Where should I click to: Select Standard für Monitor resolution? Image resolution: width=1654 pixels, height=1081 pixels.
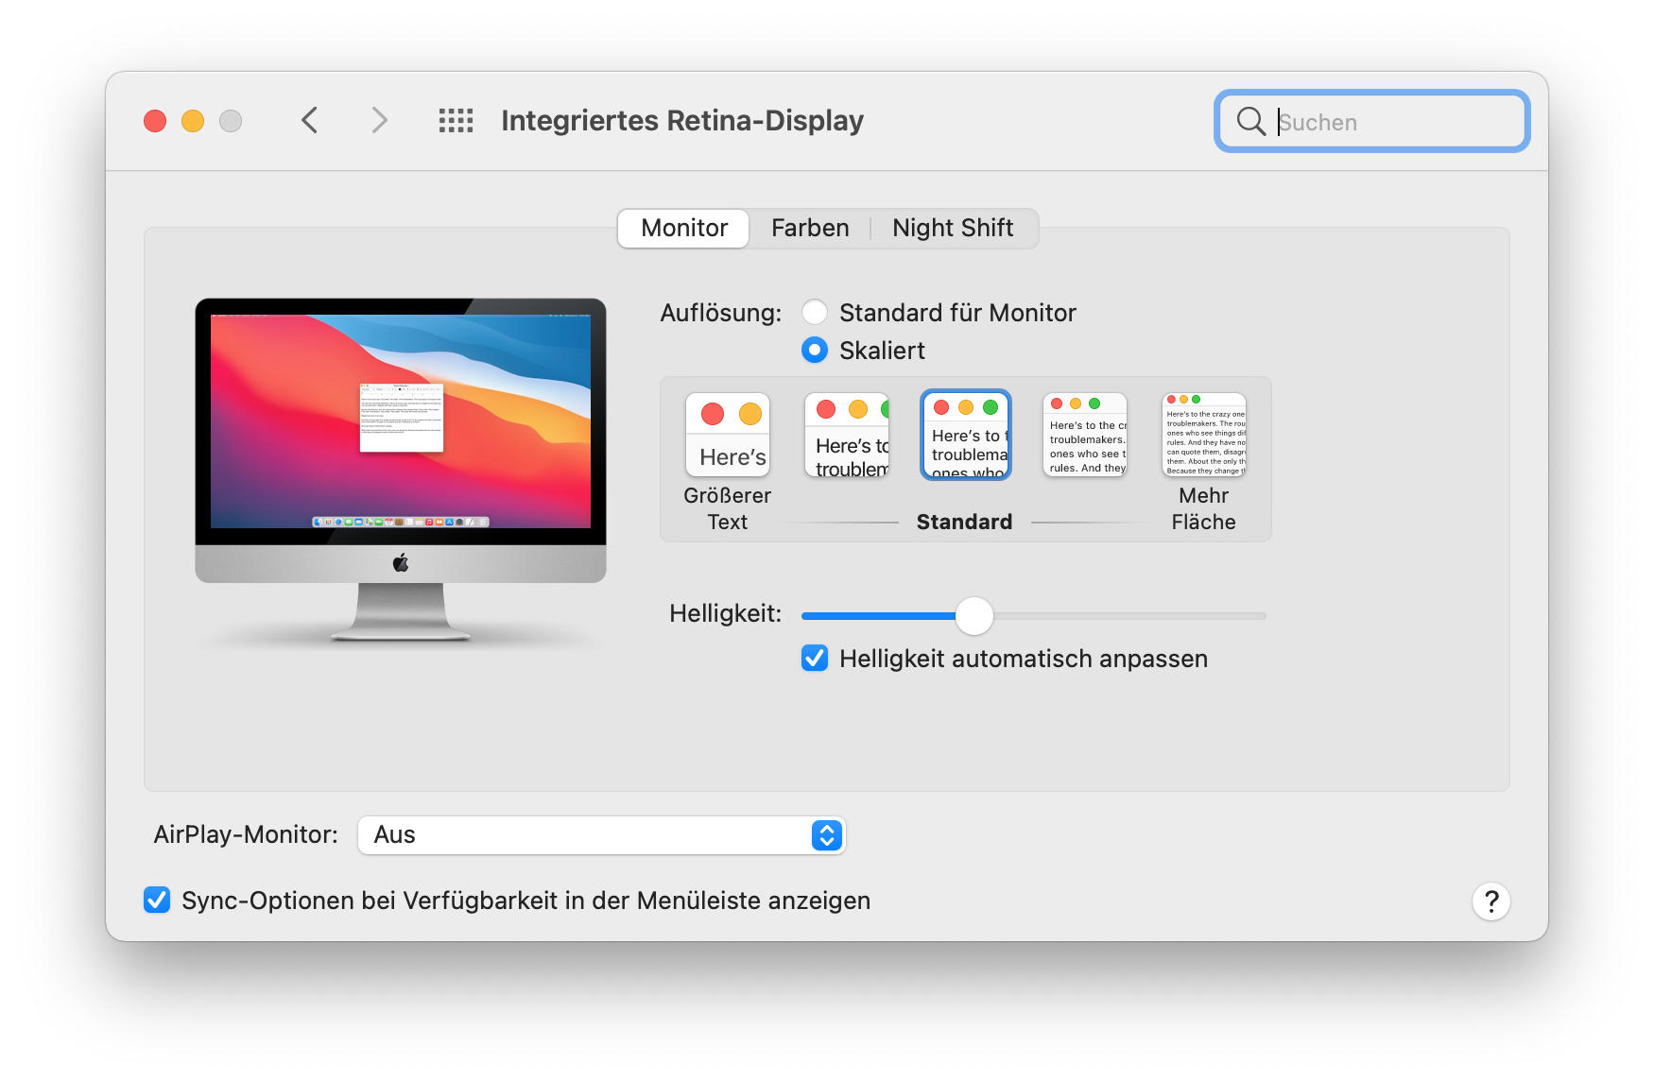[815, 312]
